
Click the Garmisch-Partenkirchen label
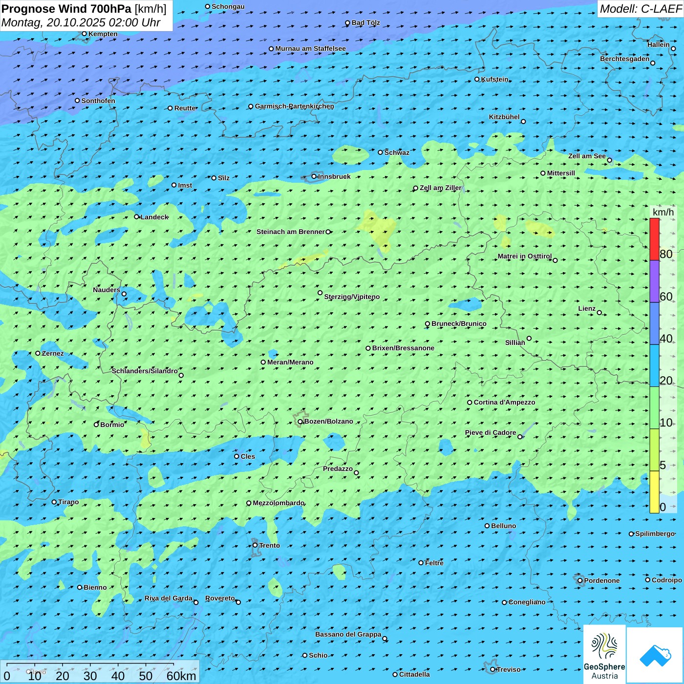tap(294, 107)
